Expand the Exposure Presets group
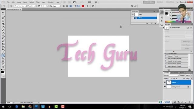Image resolution: width=194 pixels, height=109 pixels. click(x=166, y=56)
